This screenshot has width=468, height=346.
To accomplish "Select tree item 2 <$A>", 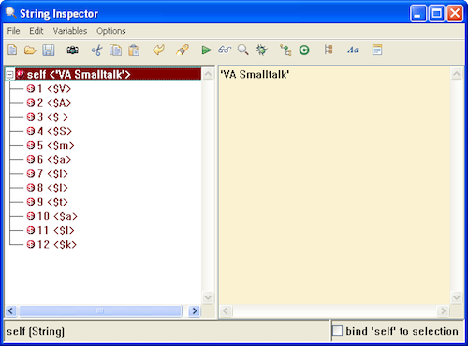I will click(49, 103).
